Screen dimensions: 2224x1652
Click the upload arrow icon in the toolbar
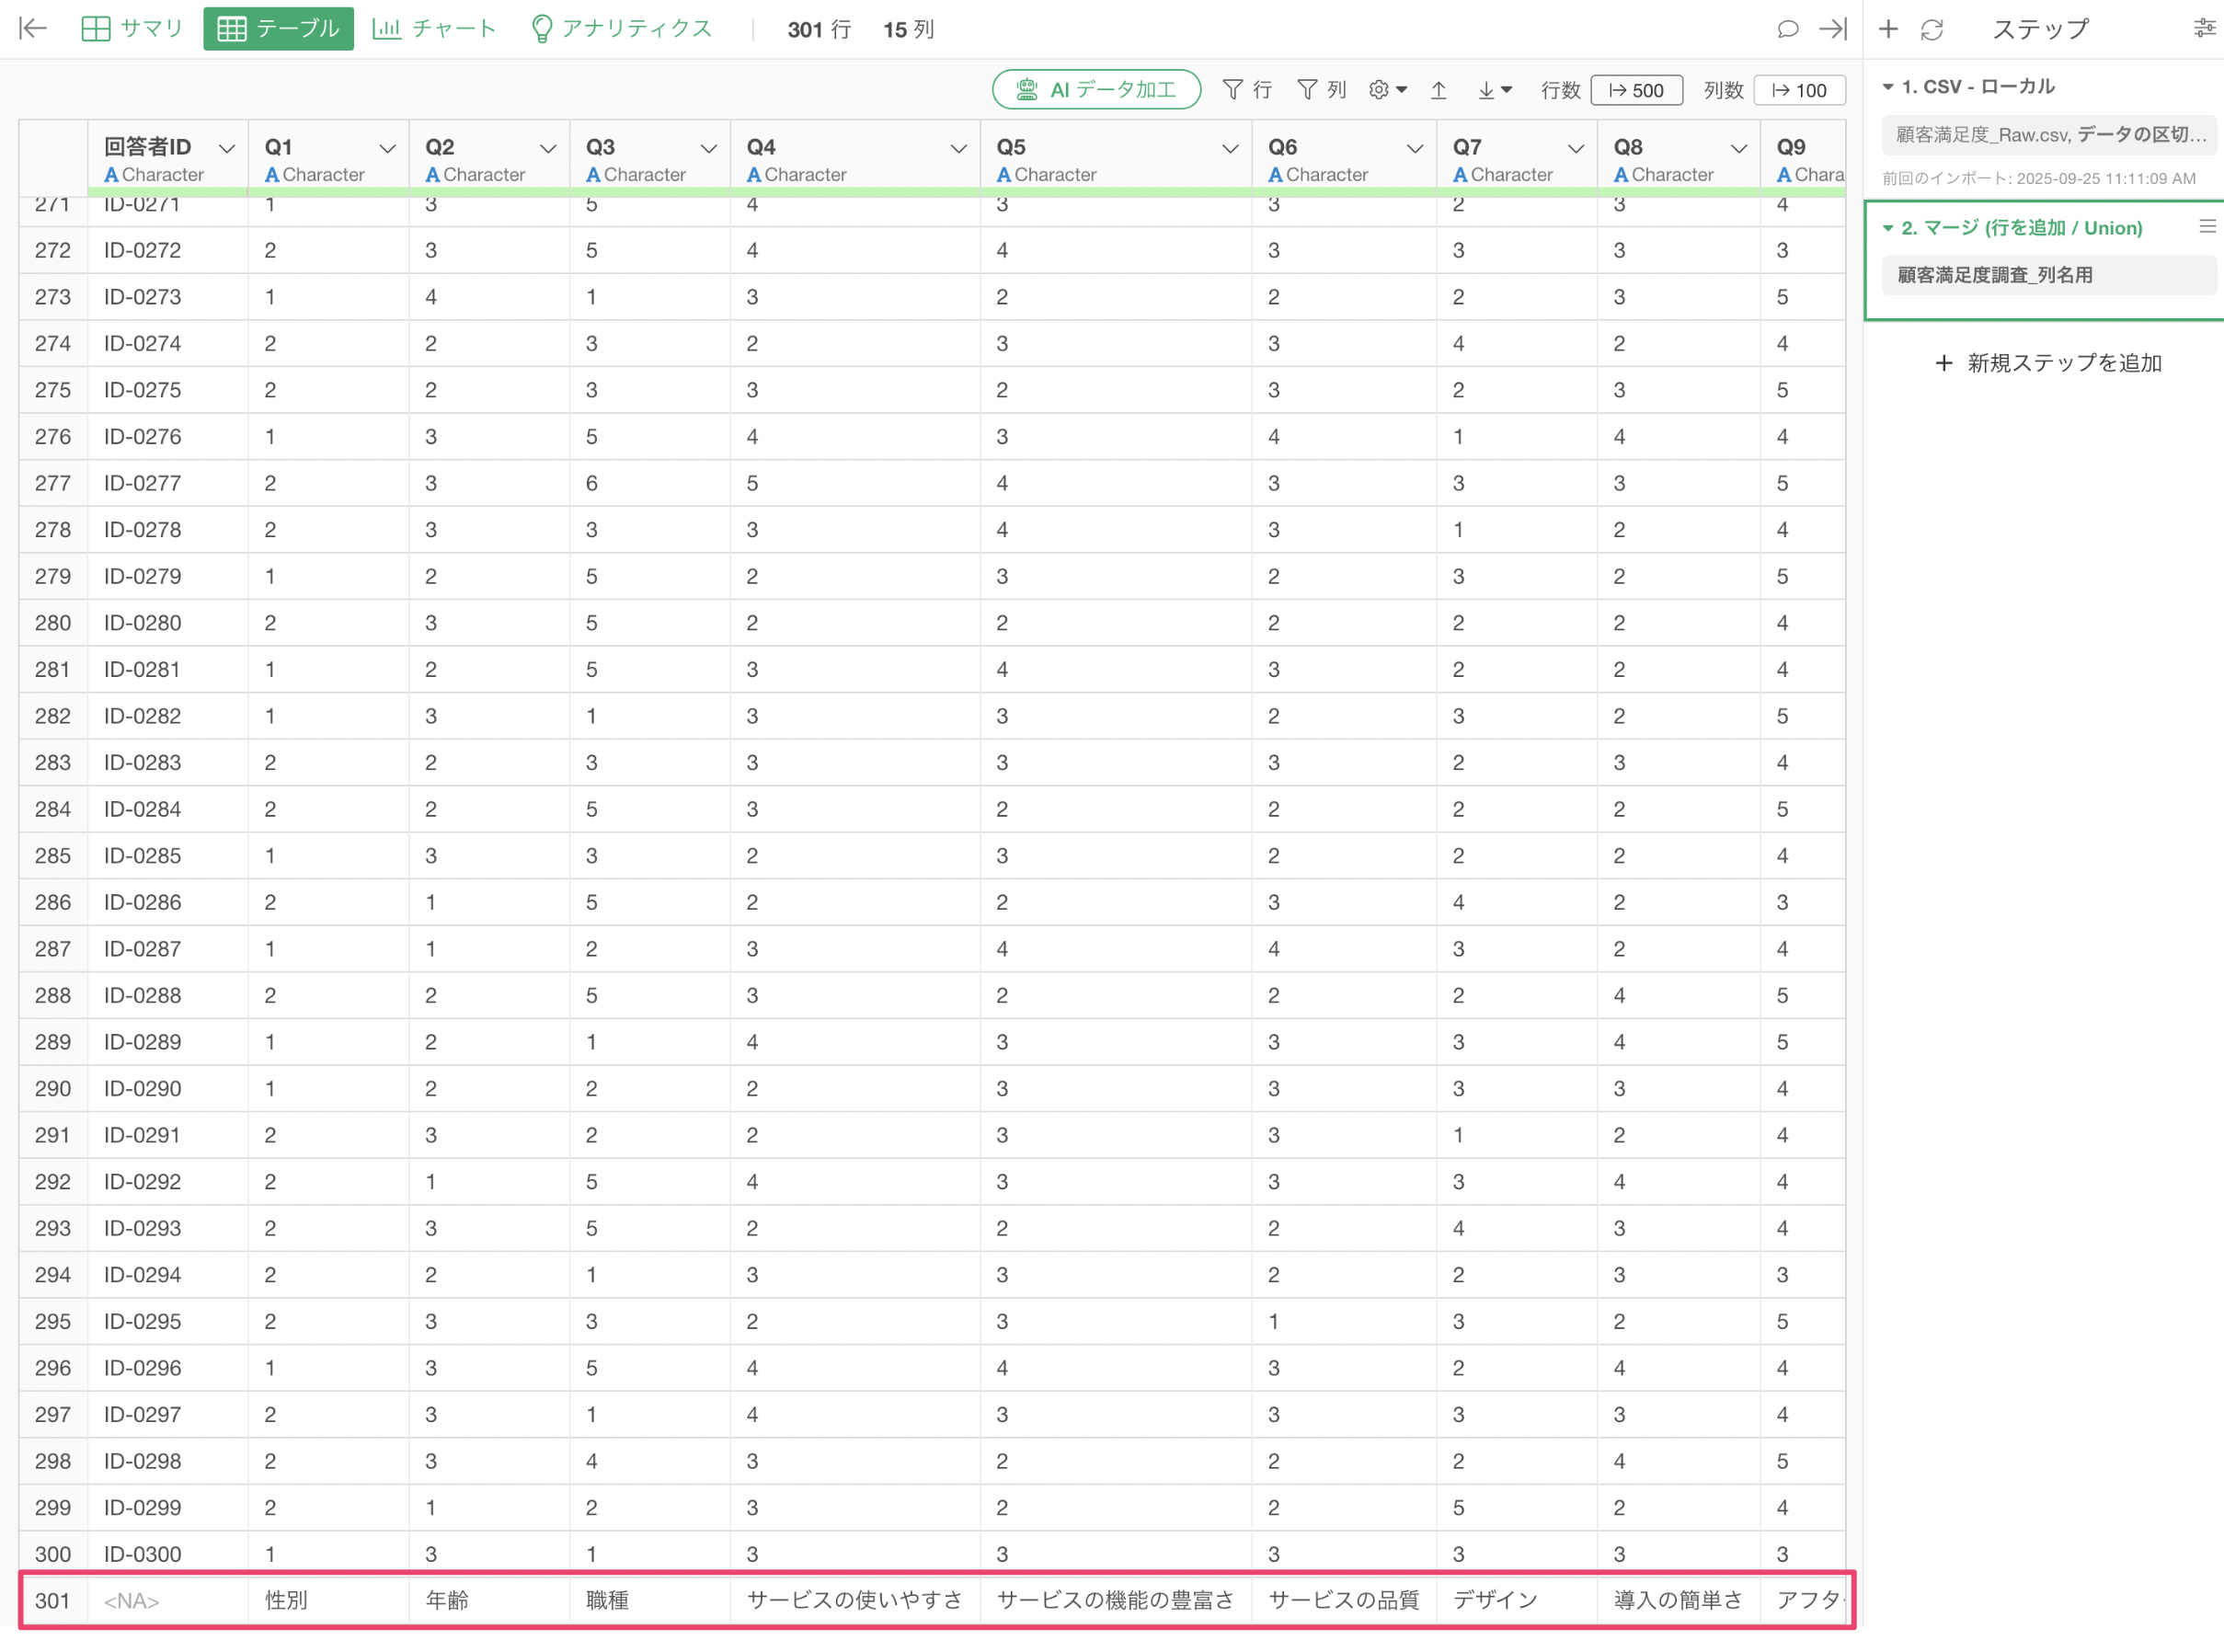pyautogui.click(x=1438, y=90)
